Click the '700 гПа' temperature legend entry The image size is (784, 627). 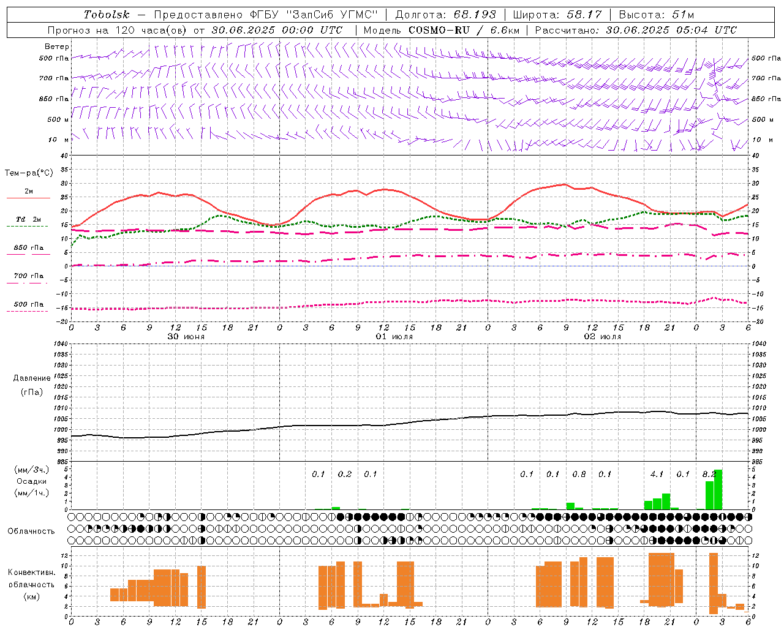click(x=29, y=276)
